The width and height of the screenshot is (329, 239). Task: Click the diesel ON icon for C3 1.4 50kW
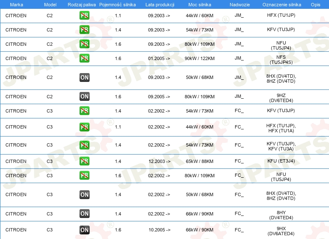[x=84, y=194]
